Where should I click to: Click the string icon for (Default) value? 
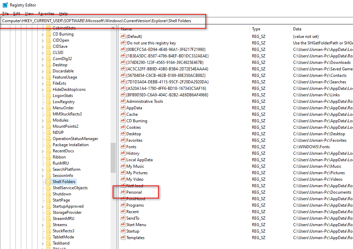coord(123,36)
